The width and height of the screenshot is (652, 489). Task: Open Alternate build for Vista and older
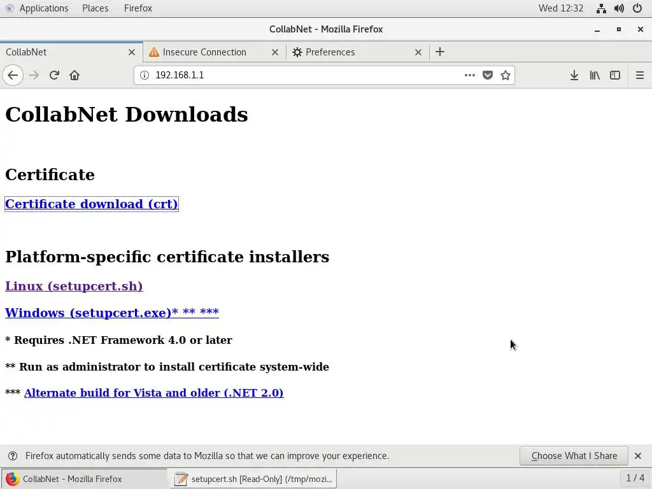coord(154,393)
